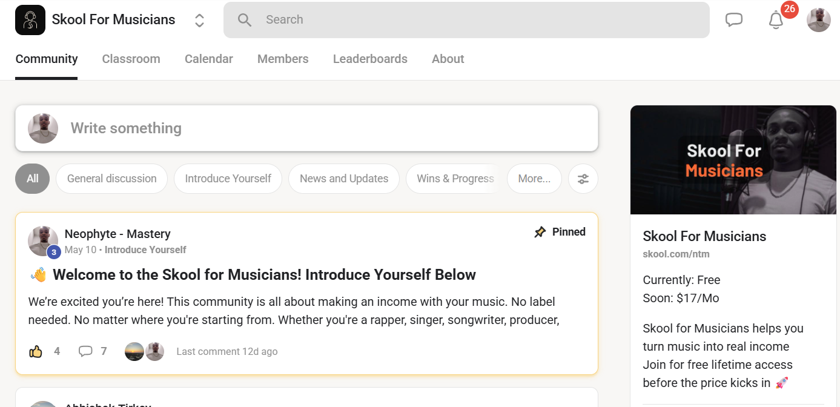Viewport: 840px width, 407px height.
Task: Click the Introduce Yourself category under post author
Action: 145,250
